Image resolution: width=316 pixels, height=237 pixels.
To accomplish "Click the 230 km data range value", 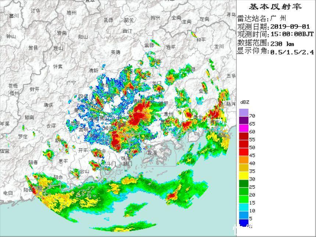I will point(282,44).
